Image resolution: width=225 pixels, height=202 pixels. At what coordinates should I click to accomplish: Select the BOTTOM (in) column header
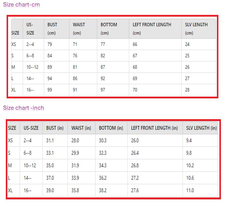(x=111, y=128)
